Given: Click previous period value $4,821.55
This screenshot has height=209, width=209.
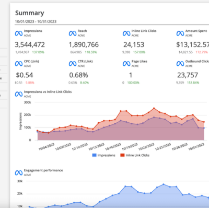Looking at the screenshot, I should point(185,52).
